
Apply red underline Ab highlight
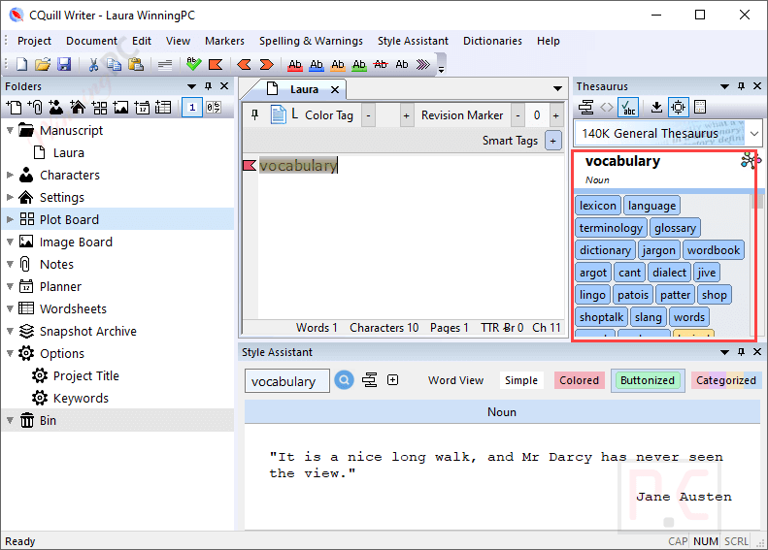[295, 65]
